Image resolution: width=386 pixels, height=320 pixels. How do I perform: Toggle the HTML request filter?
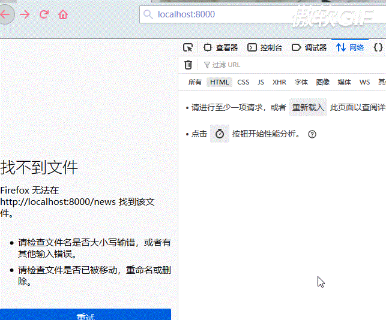(219, 82)
